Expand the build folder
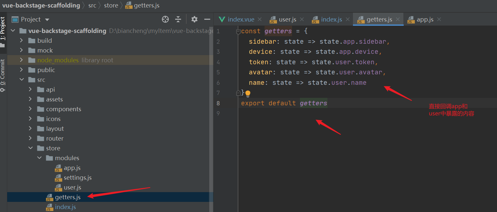Image resolution: width=497 pixels, height=212 pixels. (x=22, y=40)
